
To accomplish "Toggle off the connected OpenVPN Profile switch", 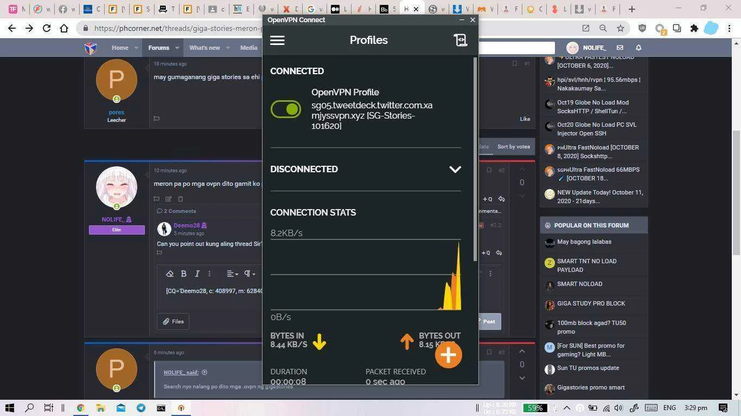I will pyautogui.click(x=286, y=109).
